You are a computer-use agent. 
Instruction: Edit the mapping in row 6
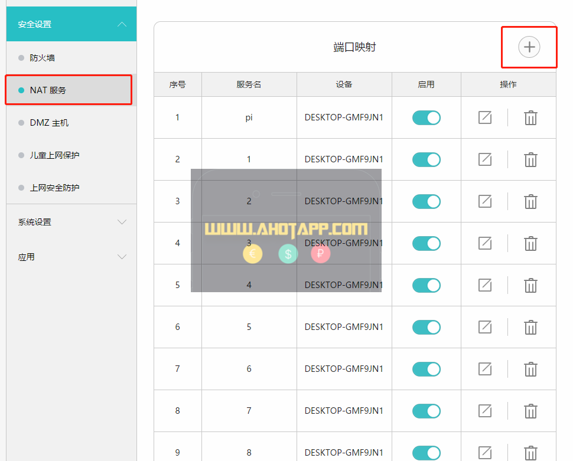[x=485, y=327]
